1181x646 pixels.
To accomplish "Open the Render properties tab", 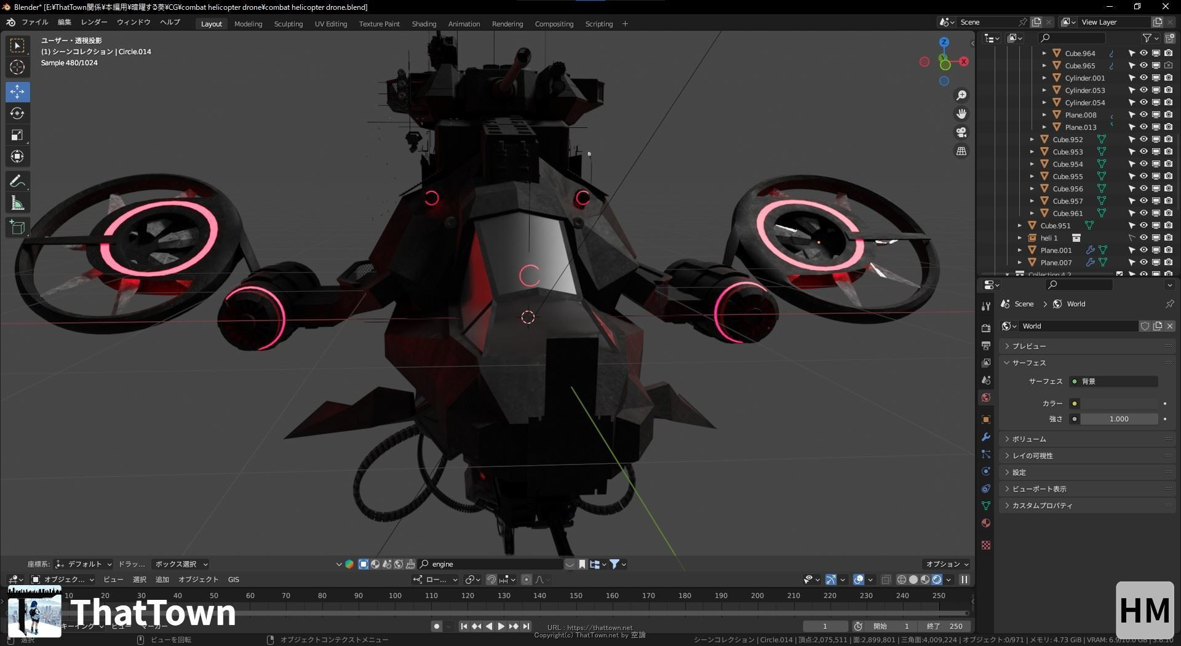I will [986, 328].
